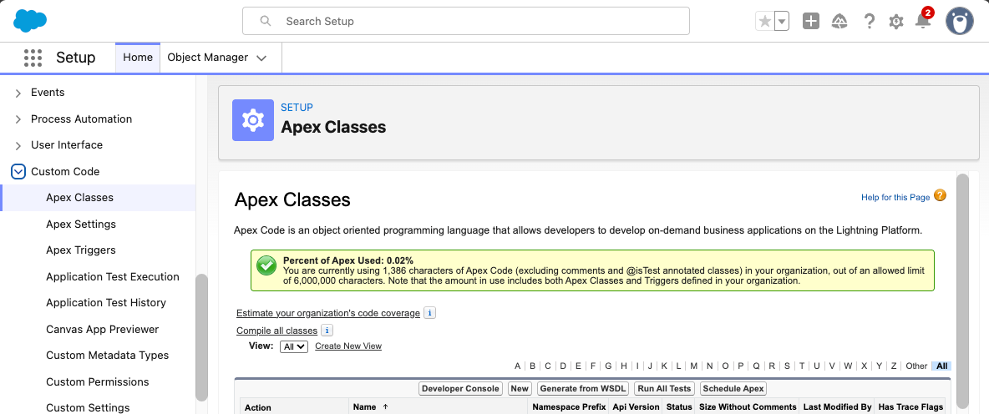Click the New button
The height and width of the screenshot is (414, 989).
[520, 389]
